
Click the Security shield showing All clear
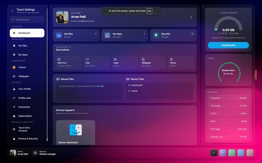pos(173,35)
